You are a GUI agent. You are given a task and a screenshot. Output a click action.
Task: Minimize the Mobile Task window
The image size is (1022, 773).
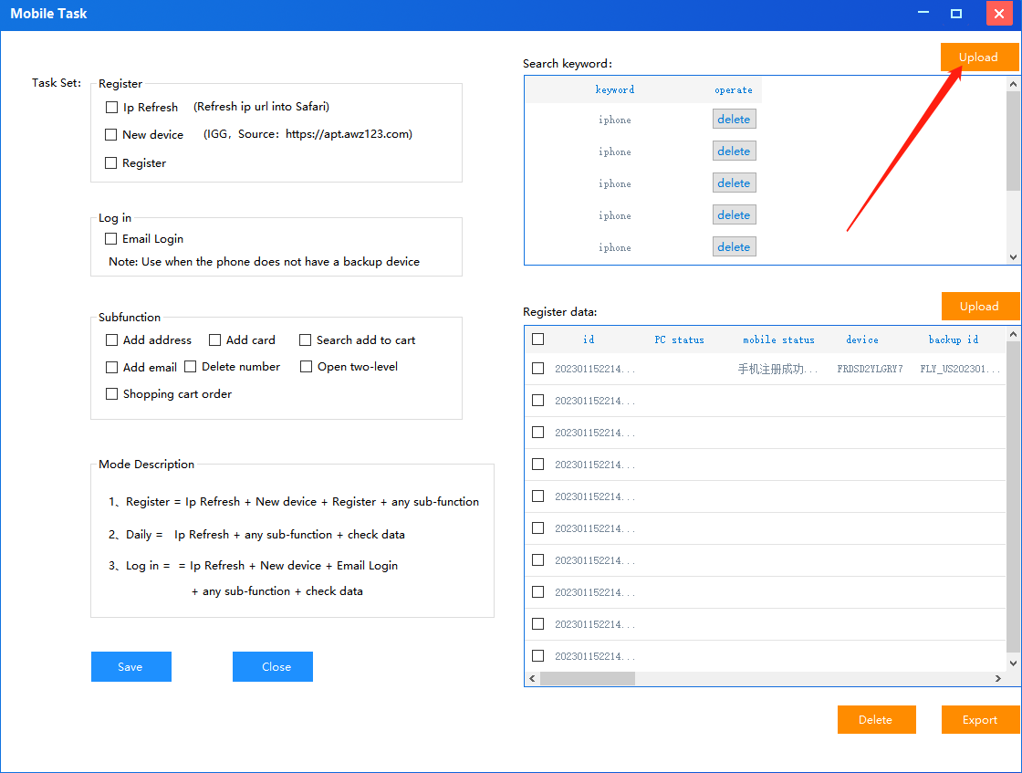(923, 13)
